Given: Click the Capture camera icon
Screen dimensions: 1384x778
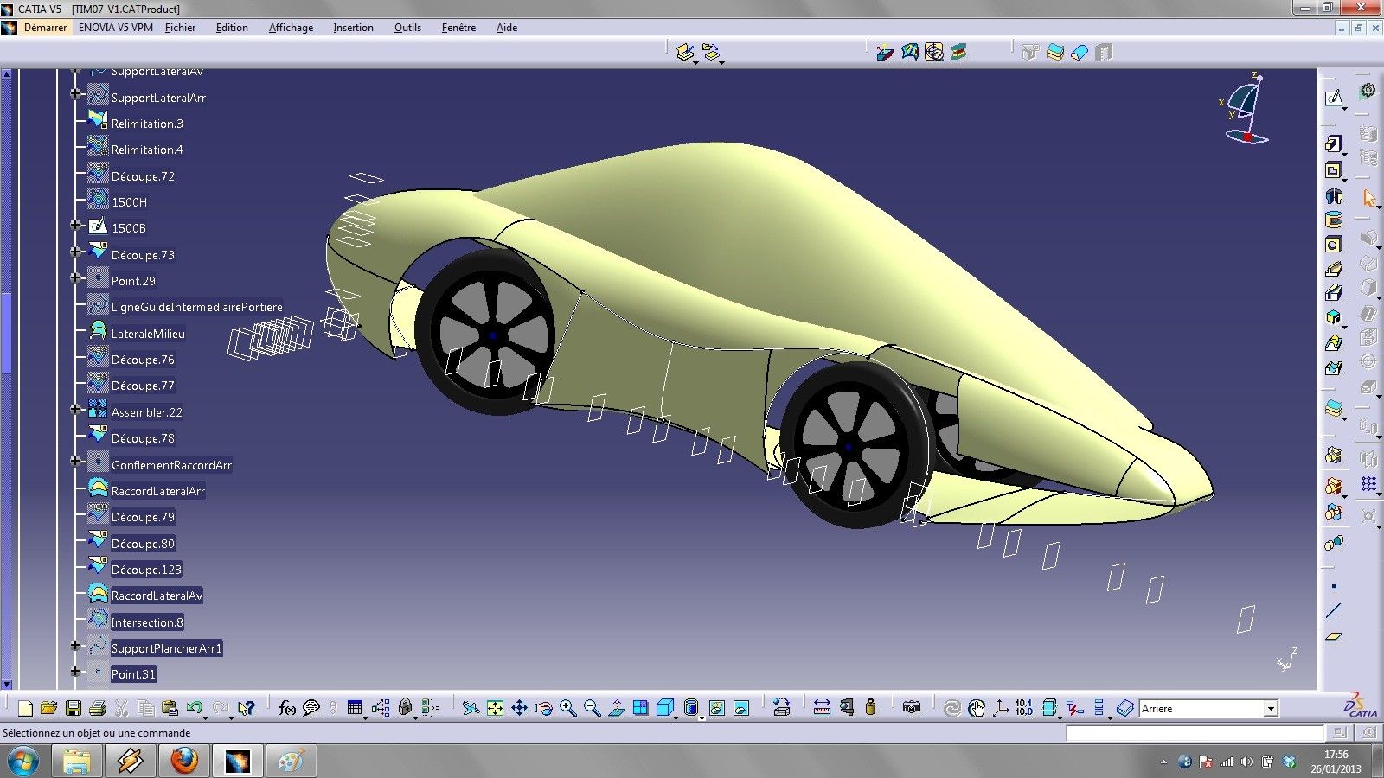Looking at the screenshot, I should (911, 708).
